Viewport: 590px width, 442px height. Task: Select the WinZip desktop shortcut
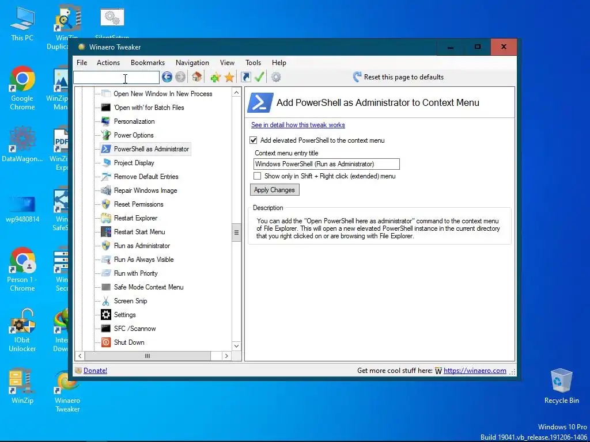coord(22,386)
